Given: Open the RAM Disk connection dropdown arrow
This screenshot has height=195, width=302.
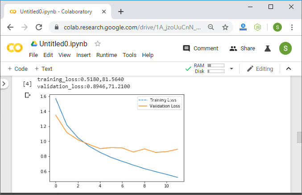Looking at the screenshot, I should (231, 69).
